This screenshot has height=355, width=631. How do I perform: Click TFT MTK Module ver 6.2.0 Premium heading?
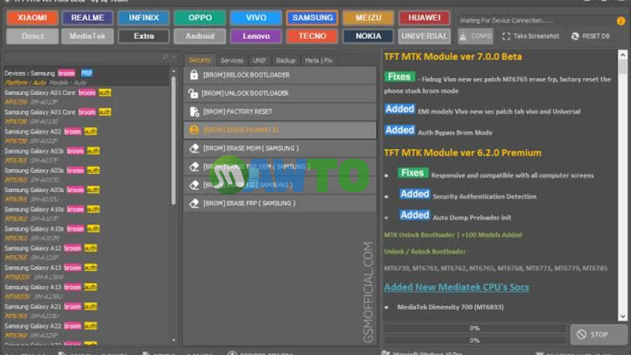pyautogui.click(x=462, y=153)
